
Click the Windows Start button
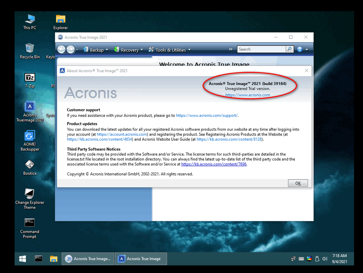click(23, 259)
